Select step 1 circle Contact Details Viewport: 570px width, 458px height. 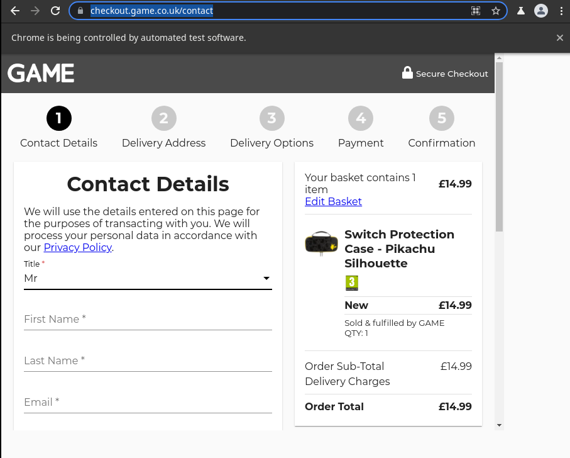[x=59, y=118]
